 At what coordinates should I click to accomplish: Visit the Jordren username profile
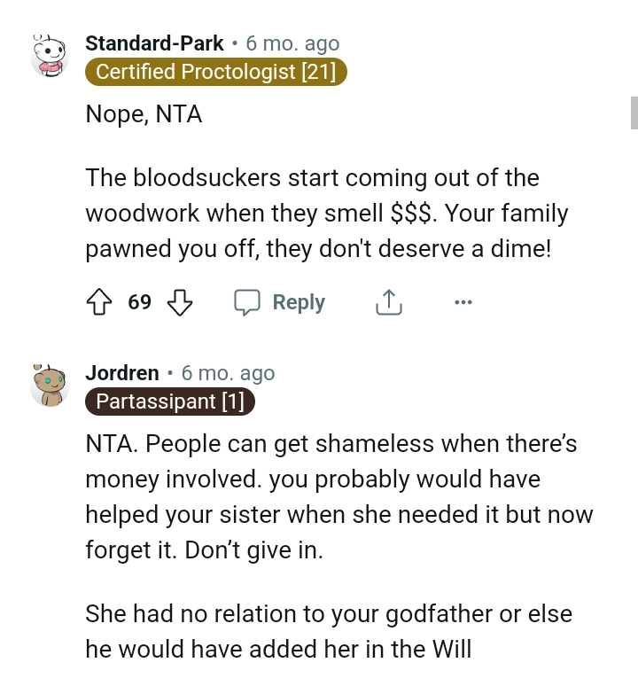[122, 373]
